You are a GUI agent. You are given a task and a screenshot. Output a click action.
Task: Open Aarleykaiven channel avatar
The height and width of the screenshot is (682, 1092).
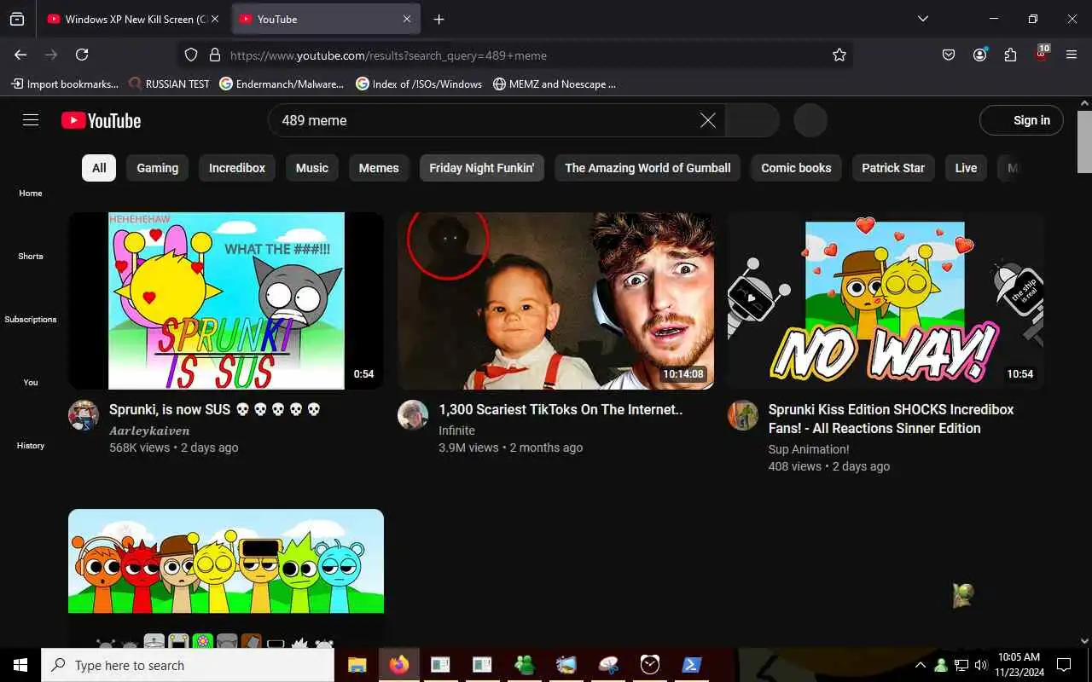point(84,415)
